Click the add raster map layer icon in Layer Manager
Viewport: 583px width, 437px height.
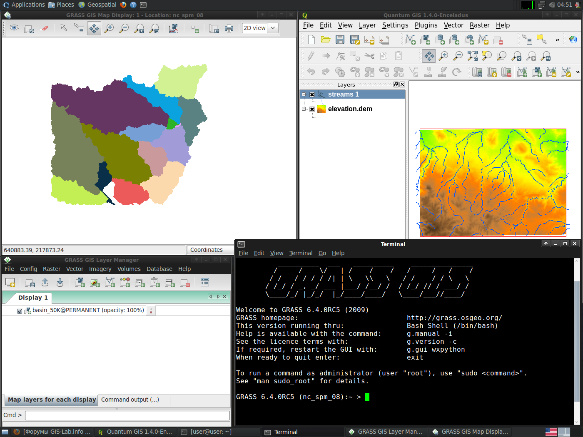pyautogui.click(x=80, y=283)
